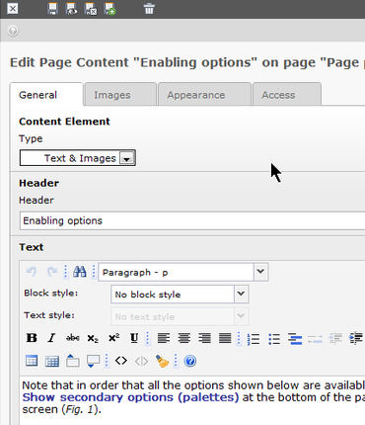Insert a bulleted list
Screen dimensions: 365x425
pyautogui.click(x=274, y=339)
